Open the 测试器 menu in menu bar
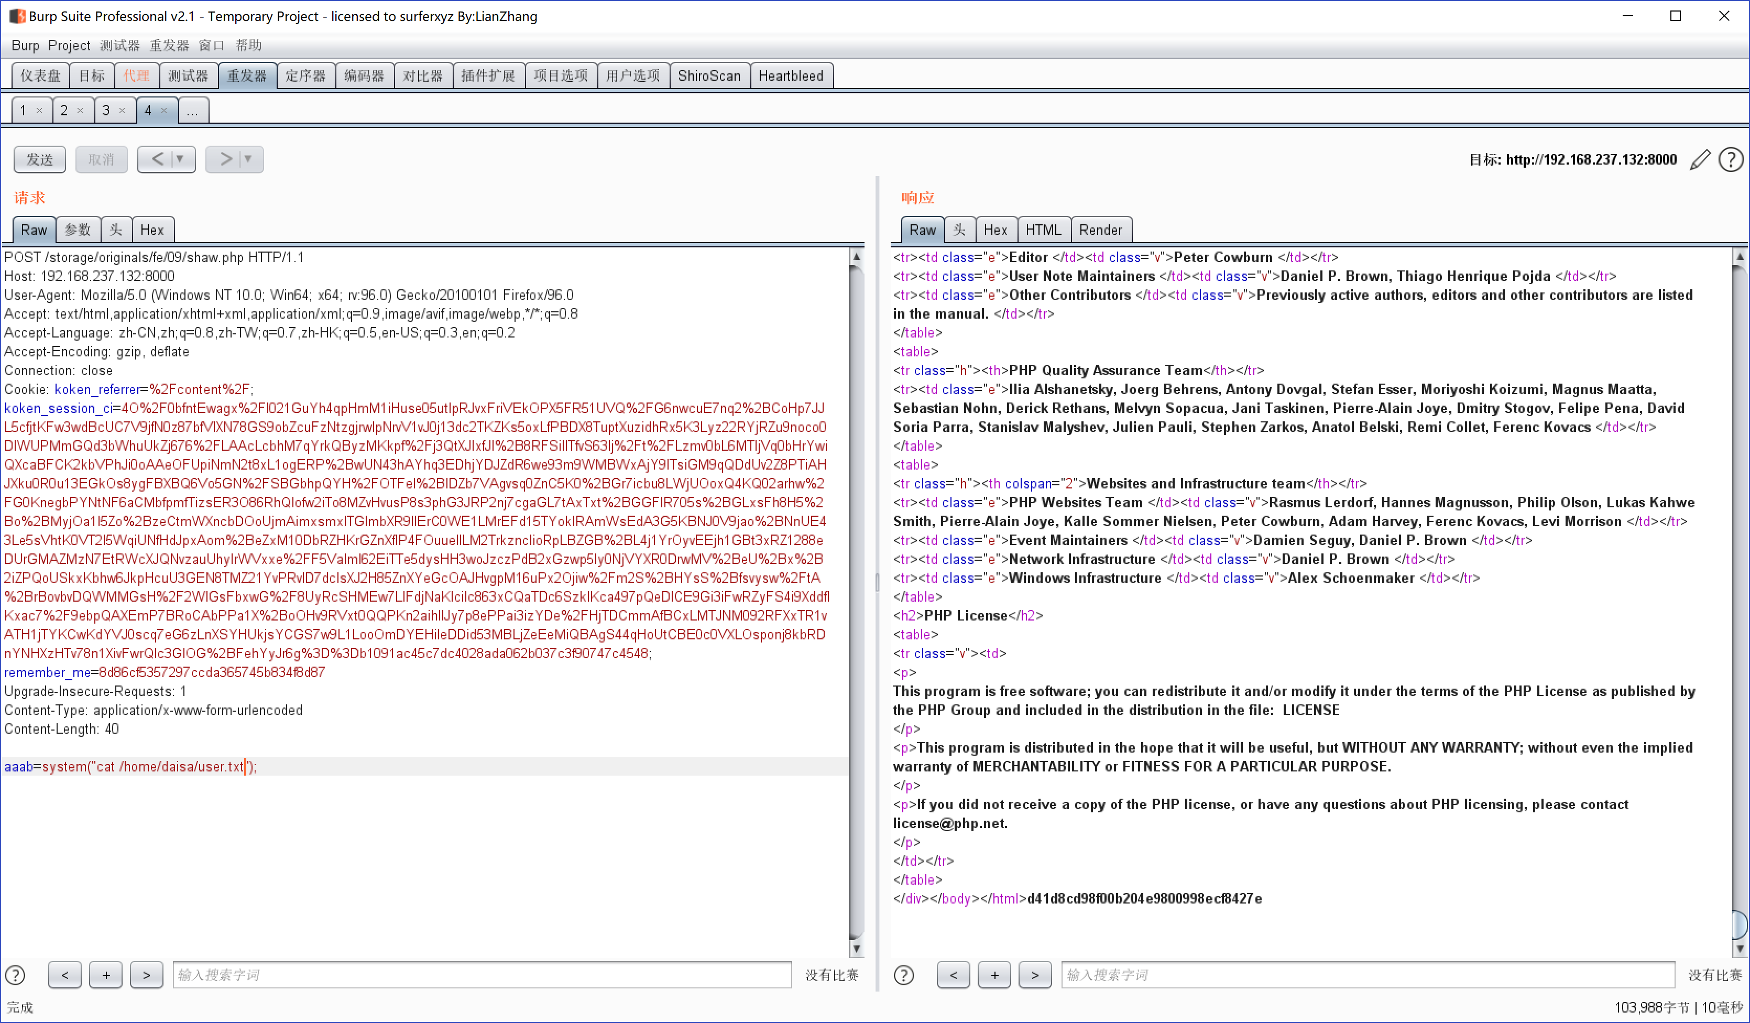Viewport: 1750px width, 1023px height. [119, 45]
